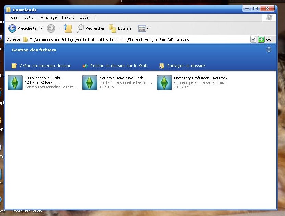The image size is (285, 216).
Task: Click the OK label beside address bar
Action: pos(268,39)
